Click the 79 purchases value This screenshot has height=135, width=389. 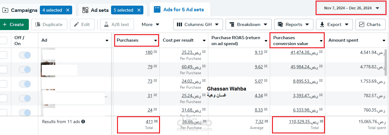[150, 67]
